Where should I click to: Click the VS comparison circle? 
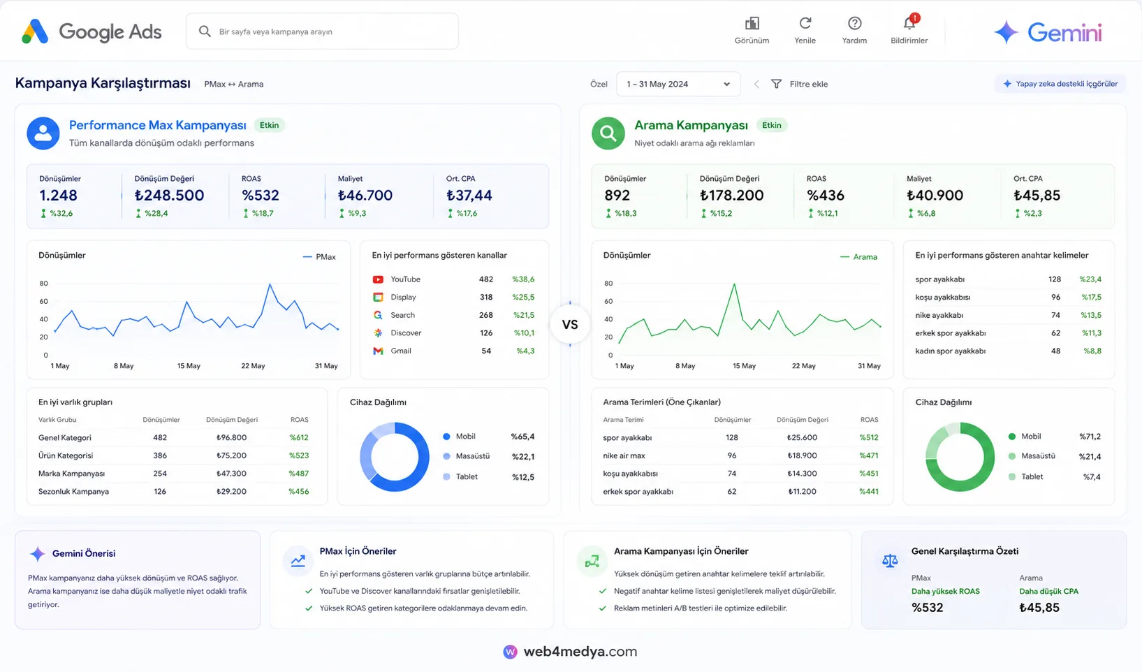tap(570, 324)
